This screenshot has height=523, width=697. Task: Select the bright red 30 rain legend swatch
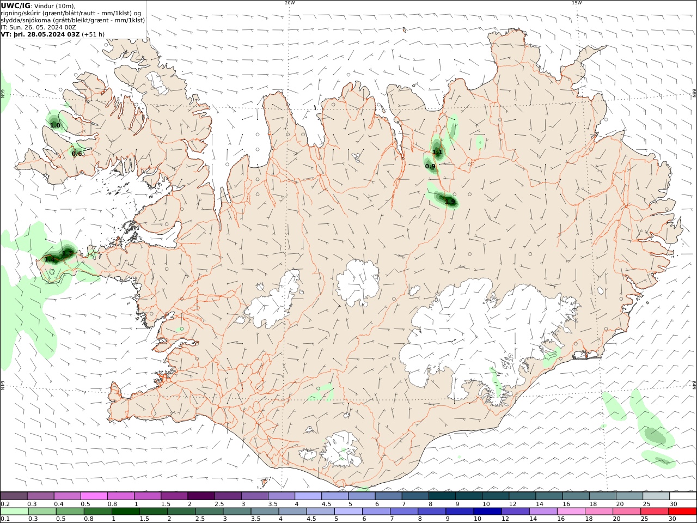682,512
